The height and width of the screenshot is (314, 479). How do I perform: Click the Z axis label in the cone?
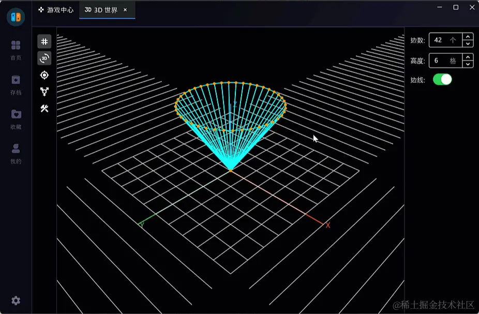coord(235,105)
